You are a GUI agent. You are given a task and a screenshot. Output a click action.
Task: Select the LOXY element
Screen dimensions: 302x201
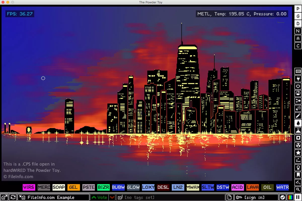(148, 187)
